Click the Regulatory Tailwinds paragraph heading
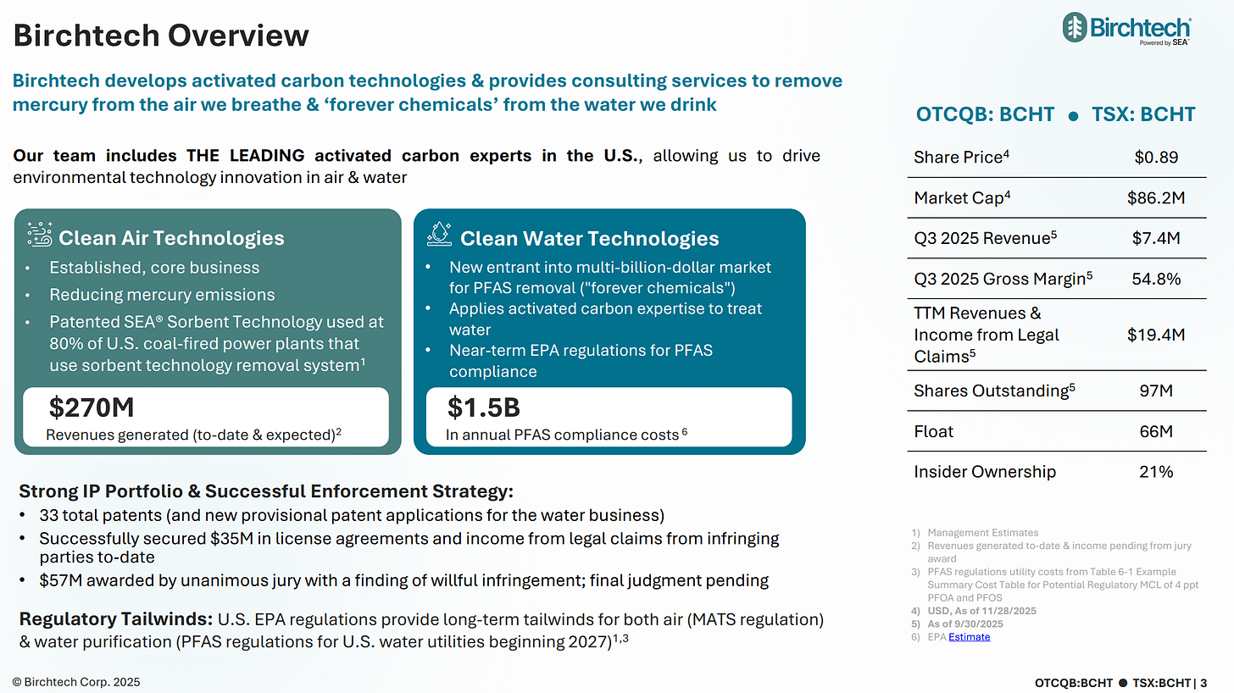Image resolution: width=1234 pixels, height=693 pixels. click(115, 619)
